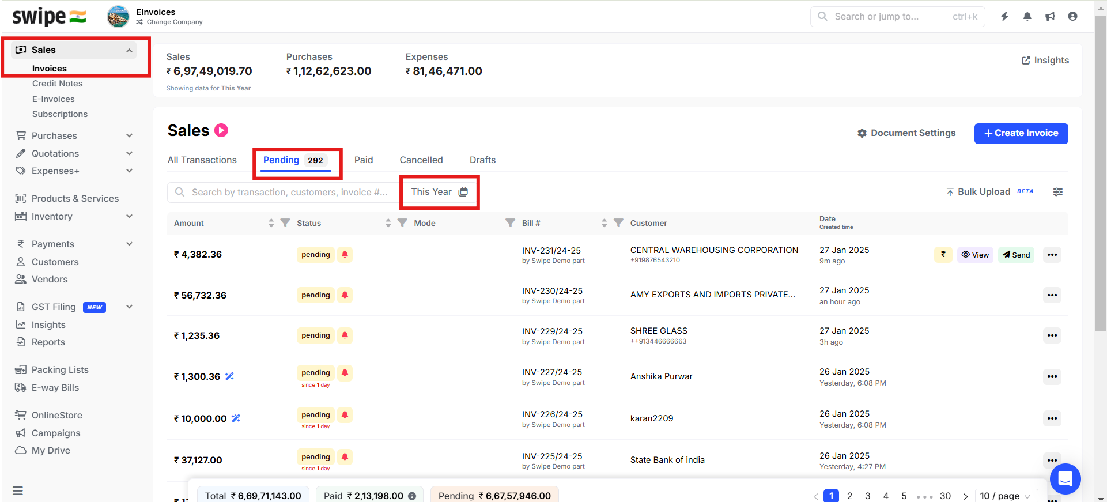Open the announcements megaphone icon
The width and height of the screenshot is (1107, 502).
1050,16
